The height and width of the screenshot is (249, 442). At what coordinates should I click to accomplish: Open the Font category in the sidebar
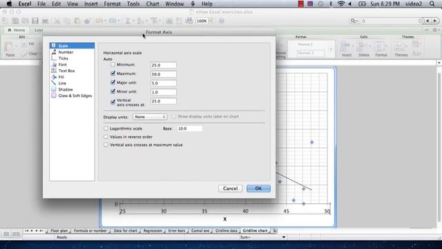click(62, 64)
